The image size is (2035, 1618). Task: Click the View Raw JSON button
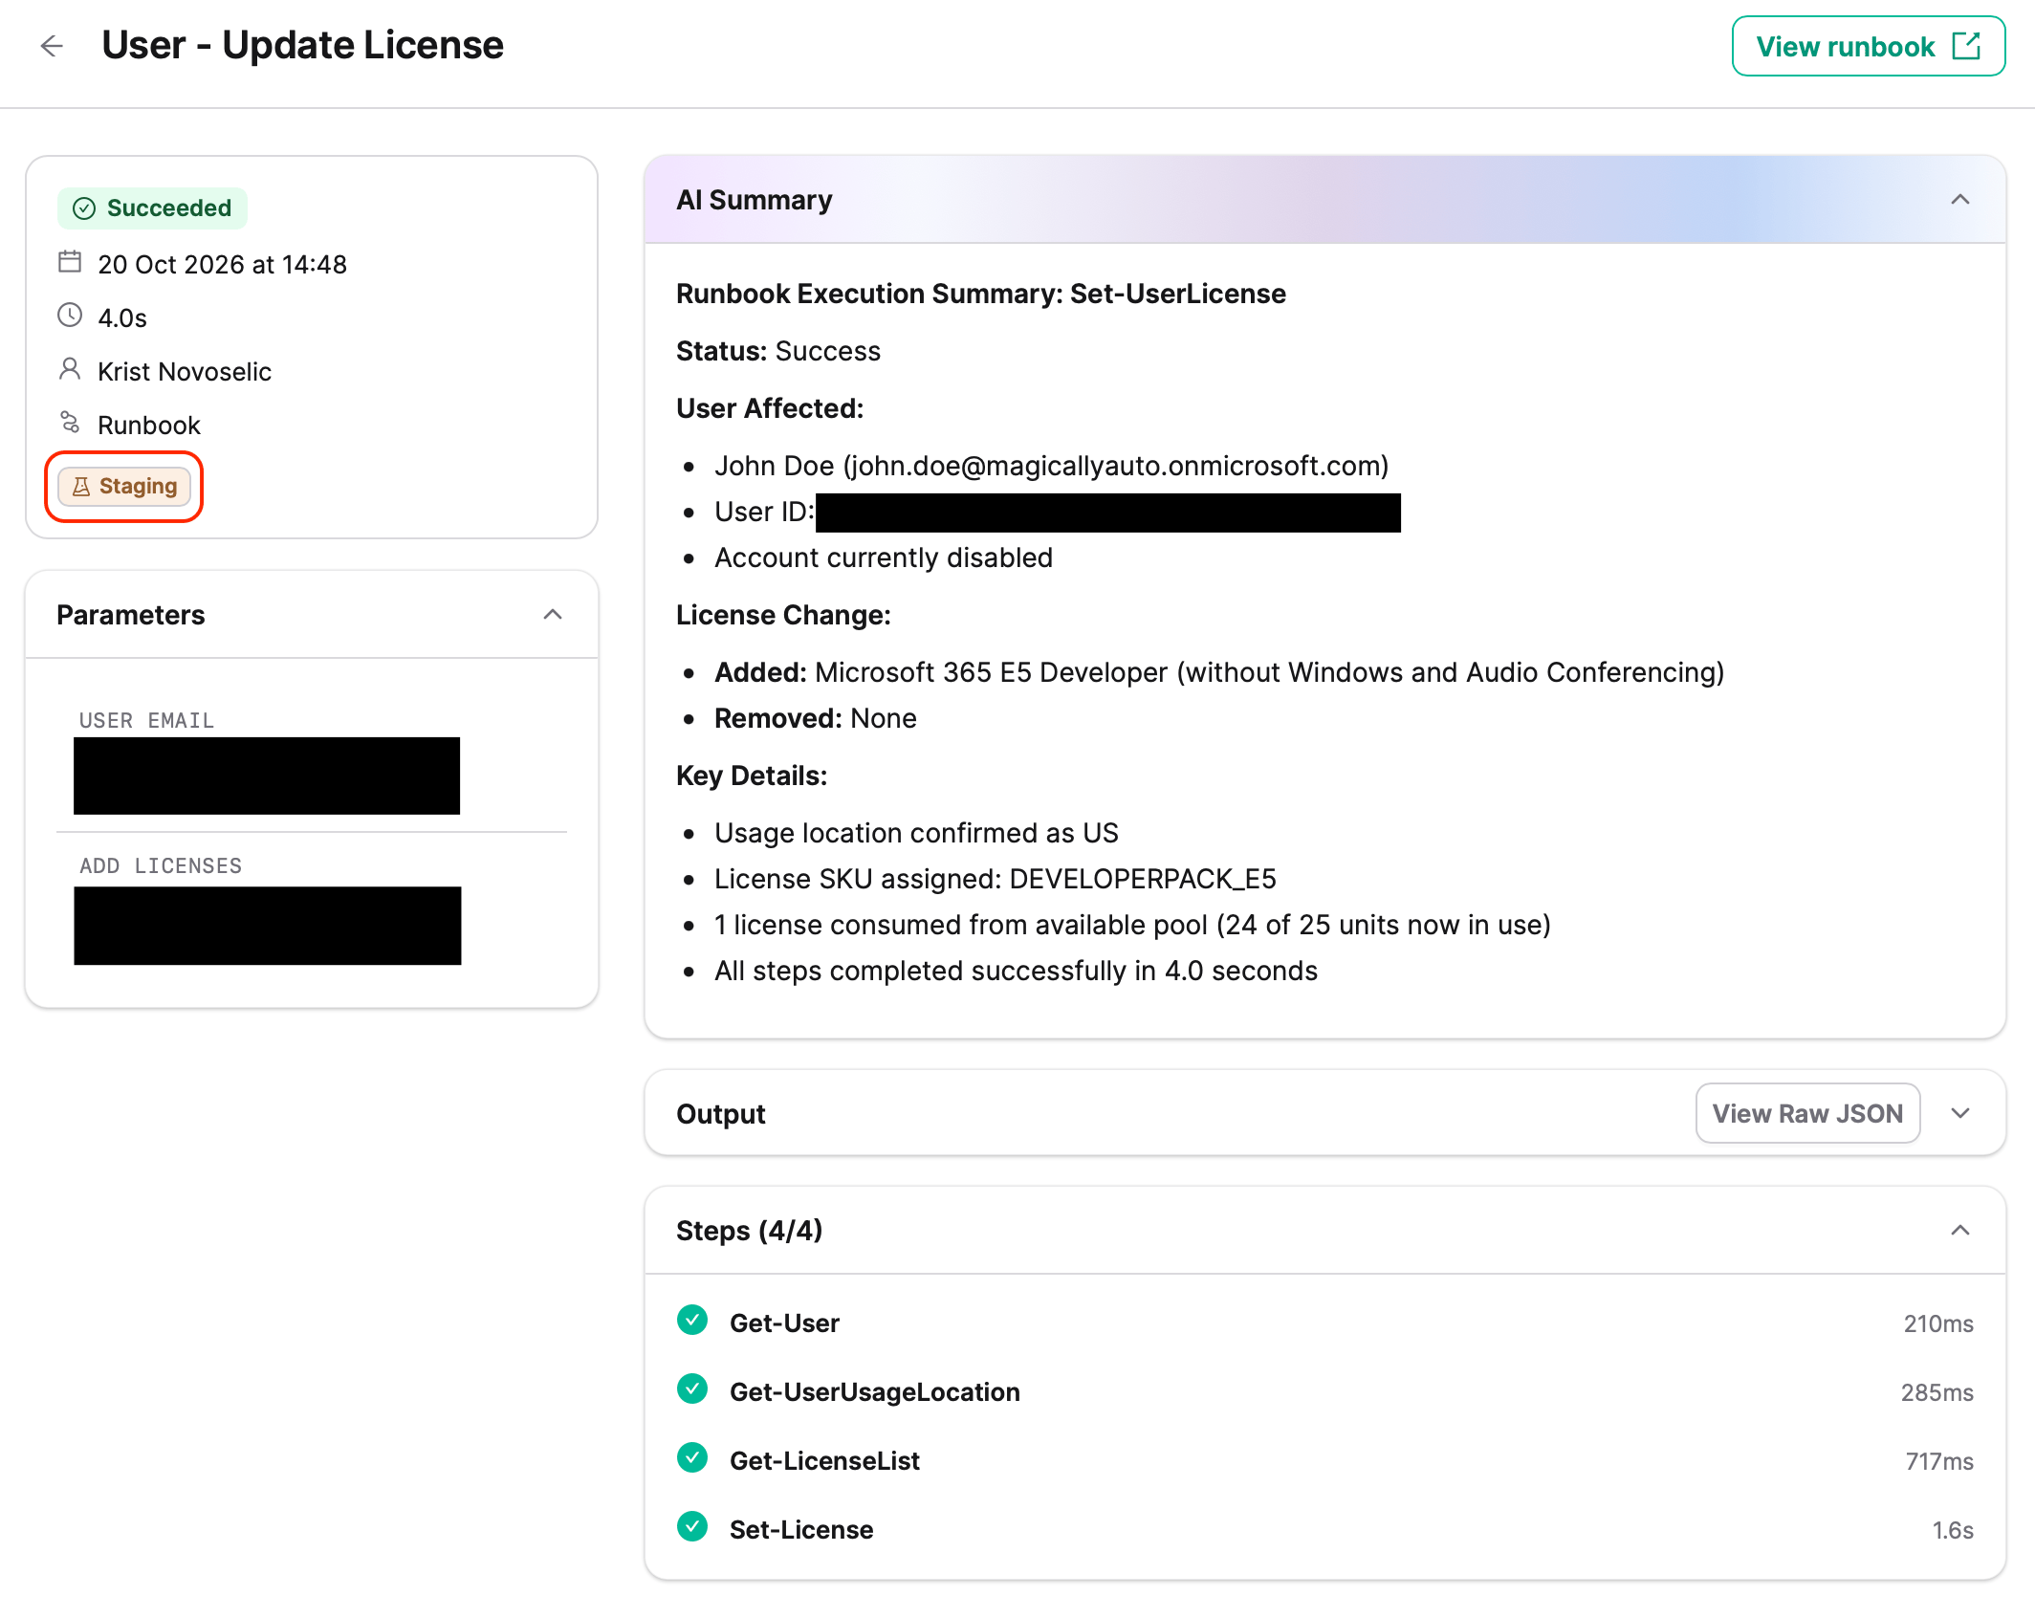click(x=1807, y=1113)
